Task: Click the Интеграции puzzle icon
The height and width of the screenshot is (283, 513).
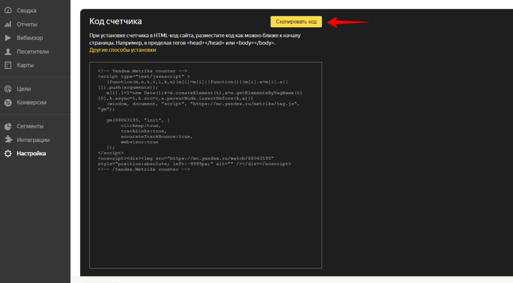Action: click(8, 139)
